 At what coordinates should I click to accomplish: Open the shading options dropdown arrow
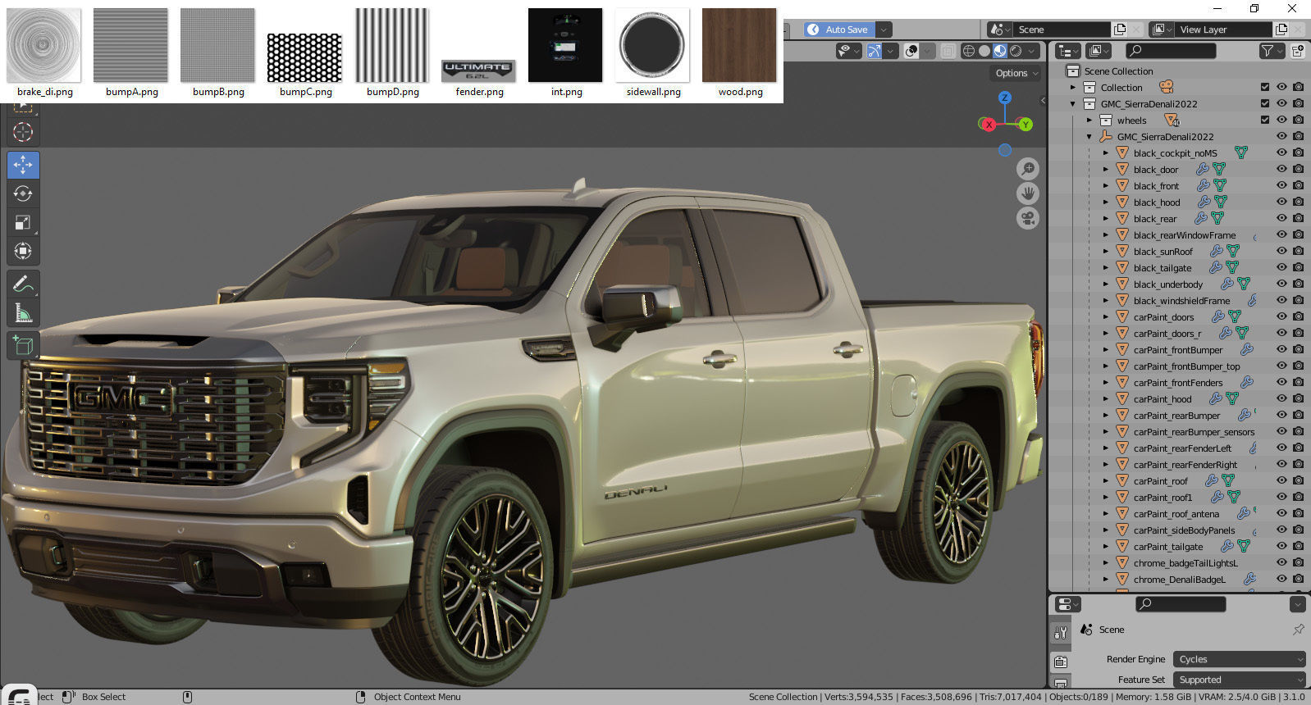pos(1032,51)
